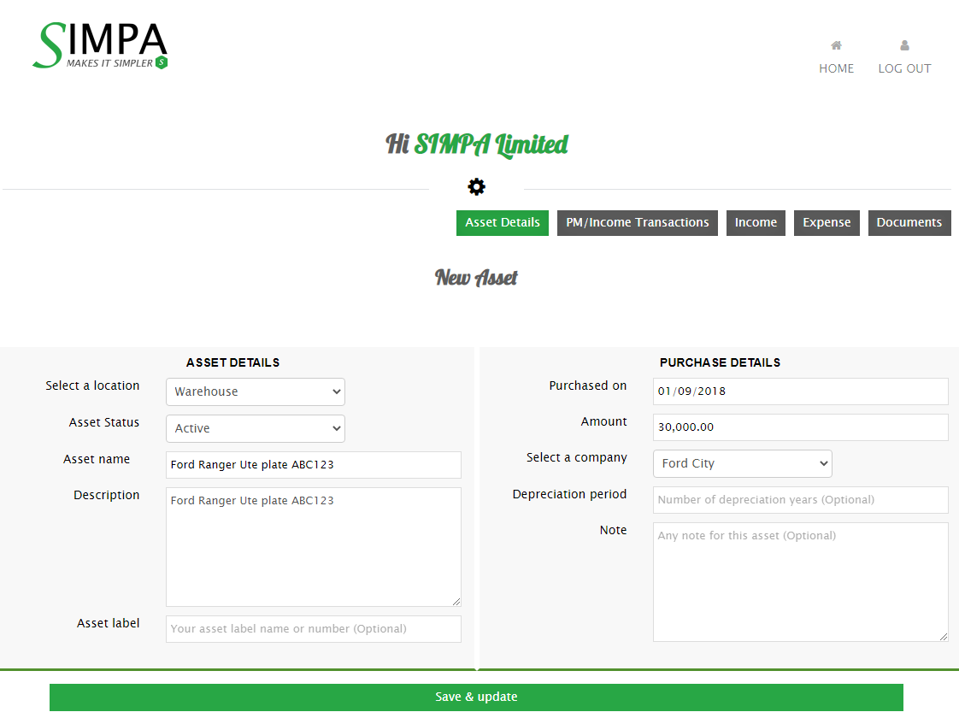Switch to the Asset Details tab

[502, 222]
